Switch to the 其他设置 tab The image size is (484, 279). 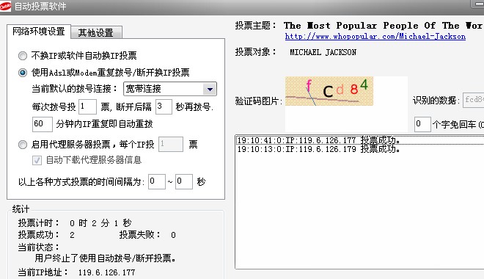(x=96, y=32)
